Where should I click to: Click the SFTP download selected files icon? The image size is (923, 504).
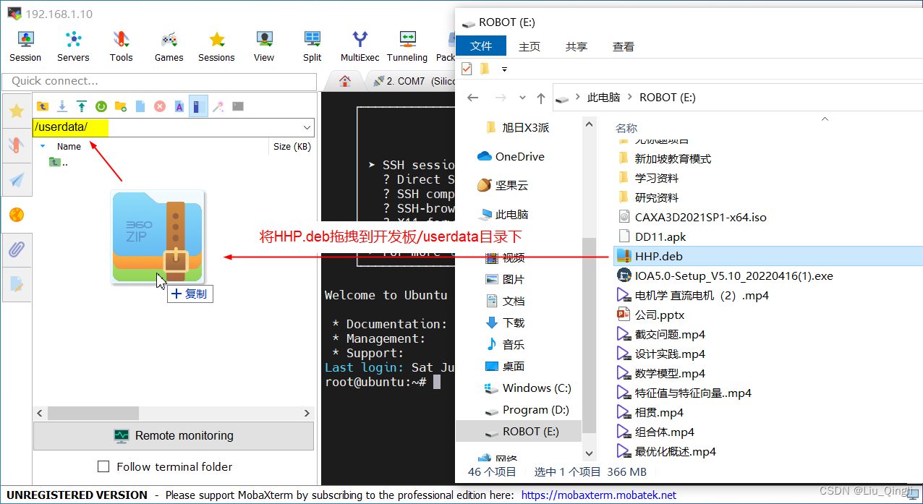[62, 106]
